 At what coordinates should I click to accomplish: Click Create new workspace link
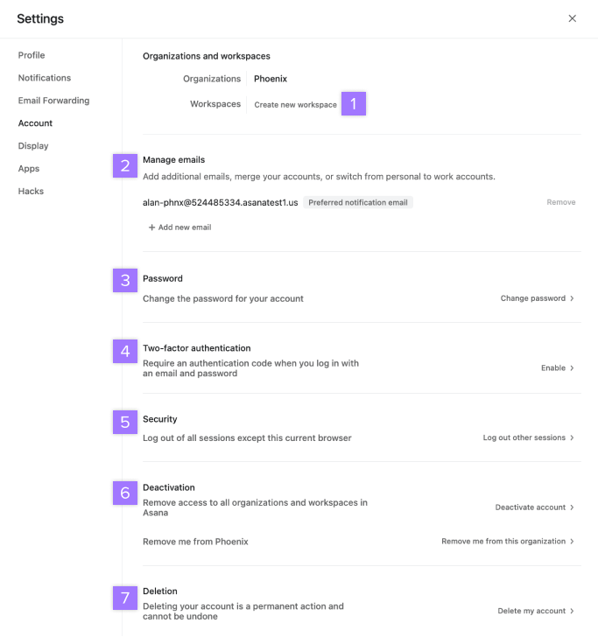296,105
